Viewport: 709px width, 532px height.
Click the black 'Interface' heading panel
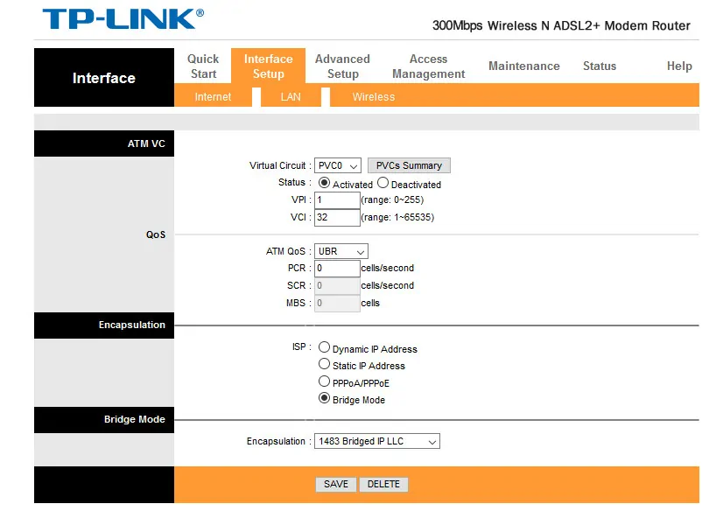(x=104, y=78)
